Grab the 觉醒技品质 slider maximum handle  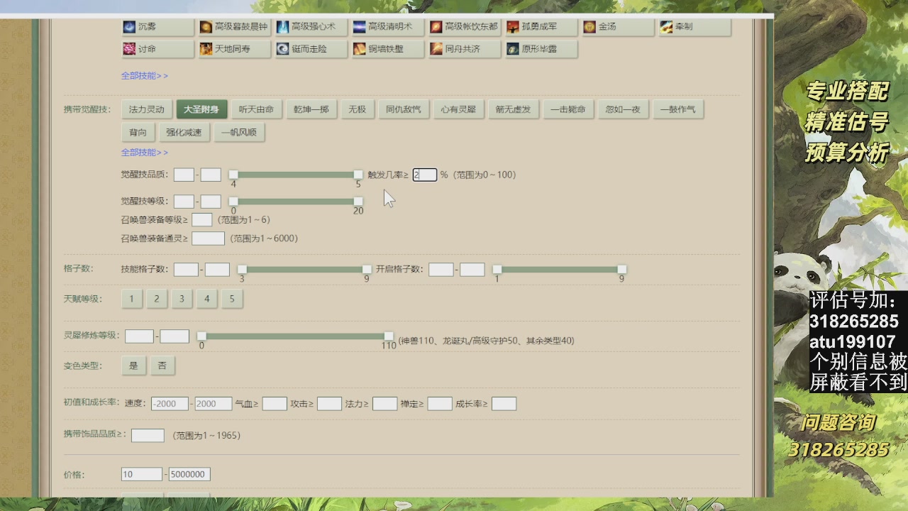(x=358, y=175)
